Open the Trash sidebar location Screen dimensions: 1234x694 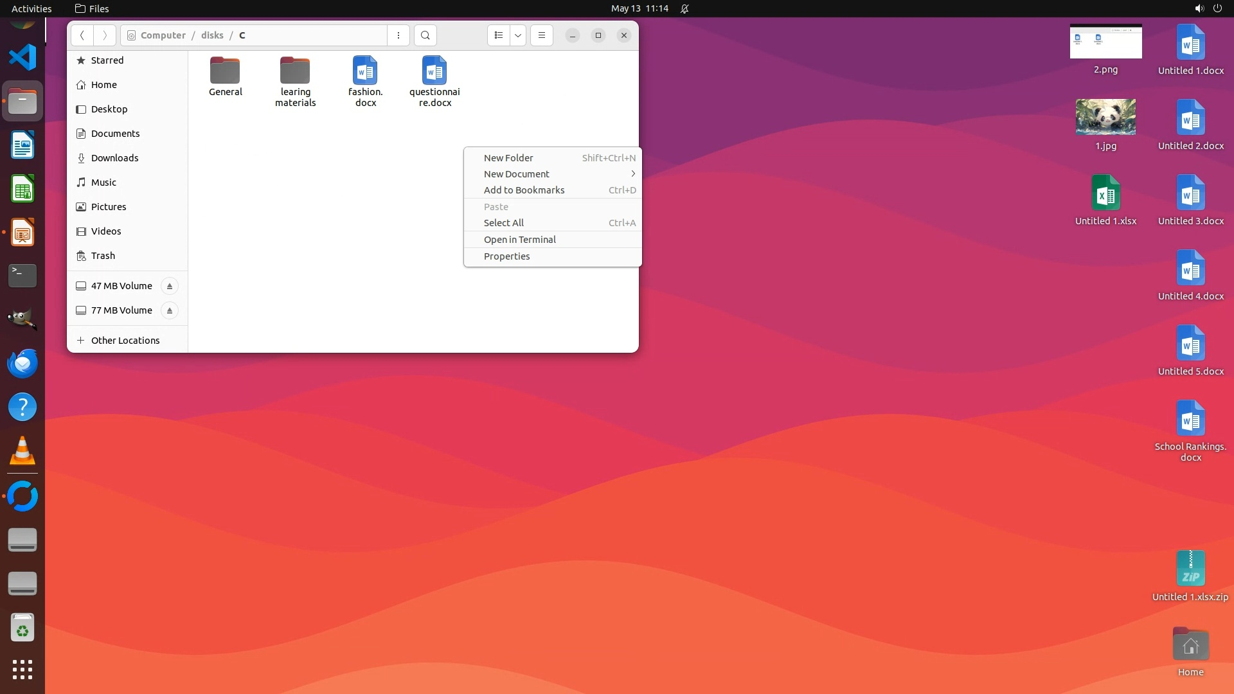coord(103,256)
